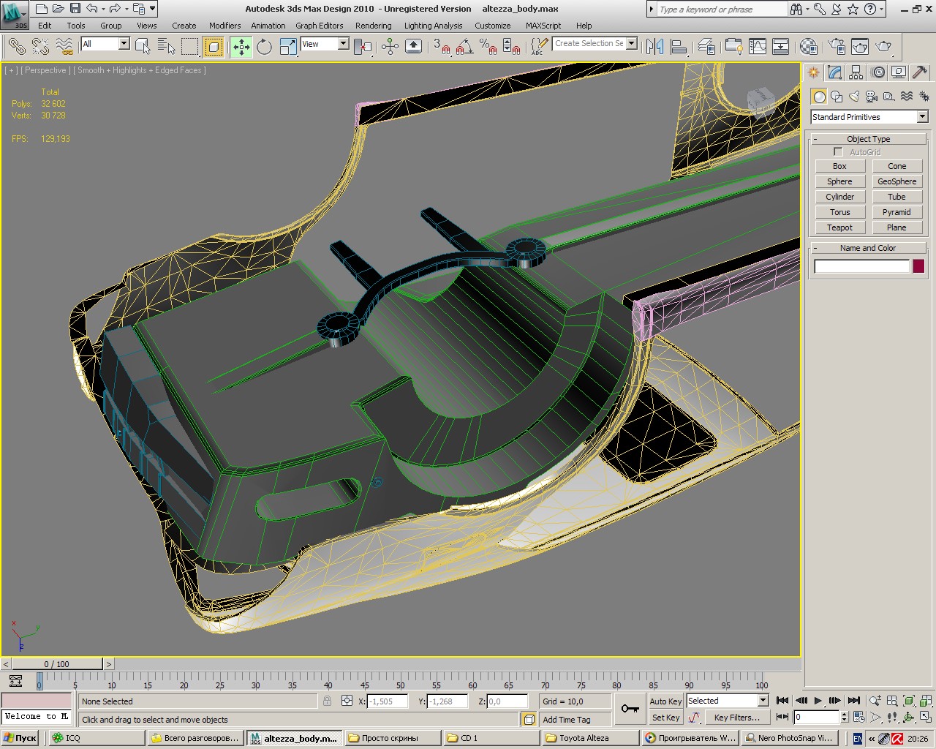Switch to Lights category in Create panel
This screenshot has height=749, width=936.
point(854,97)
